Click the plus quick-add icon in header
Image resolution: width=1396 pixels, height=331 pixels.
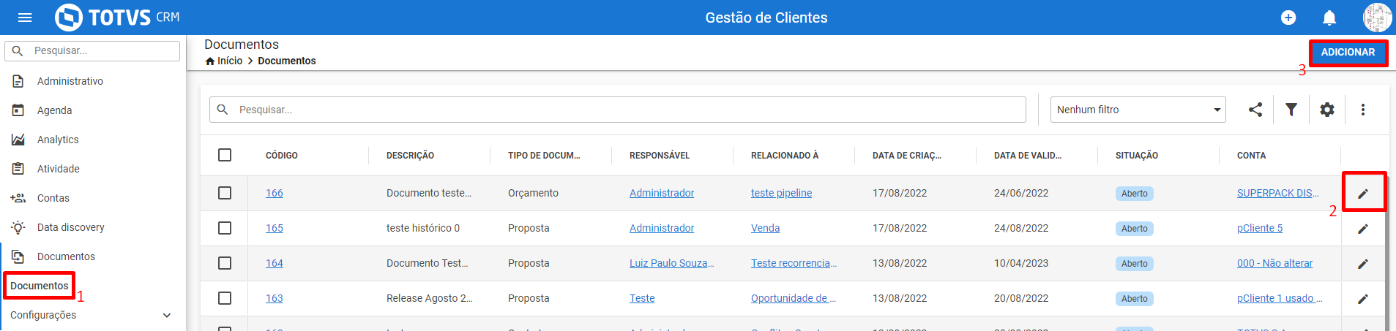click(1288, 18)
